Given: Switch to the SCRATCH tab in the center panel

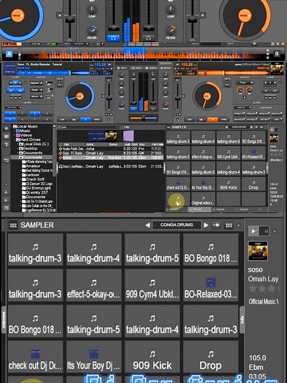Looking at the screenshot, I should click(152, 68).
